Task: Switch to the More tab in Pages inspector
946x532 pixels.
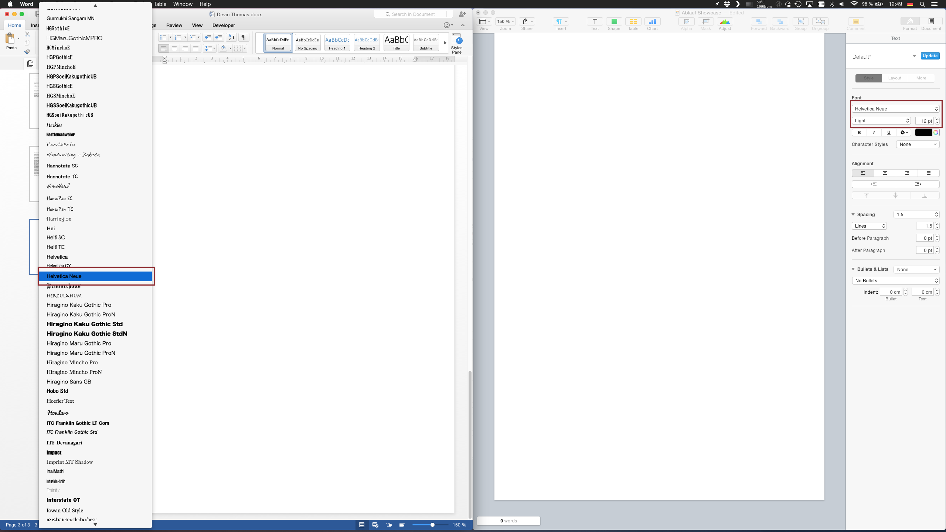Action: click(x=921, y=78)
